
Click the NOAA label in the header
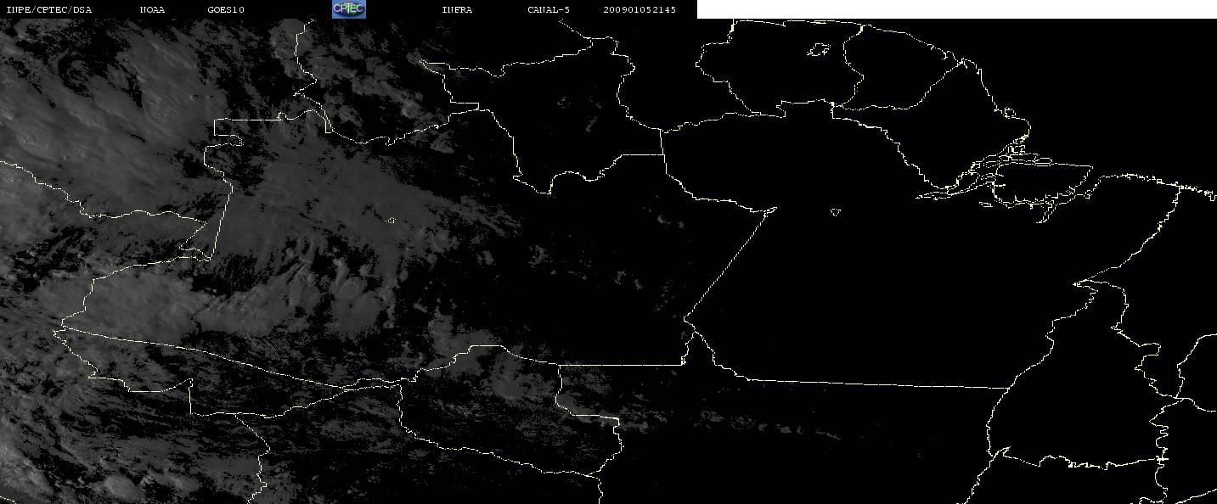[x=152, y=10]
